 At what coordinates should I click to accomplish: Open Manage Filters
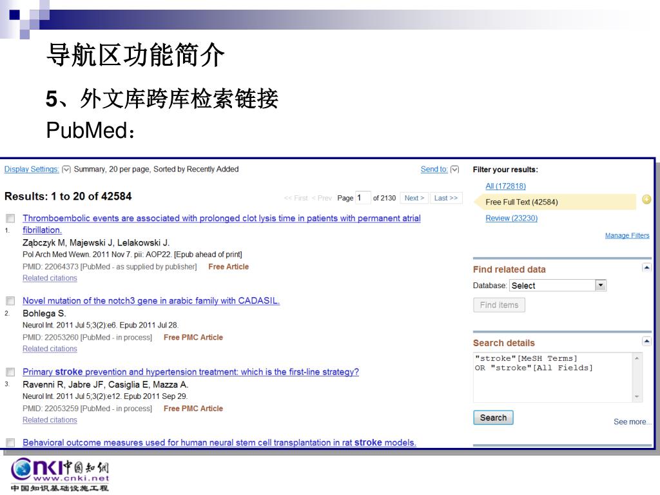point(627,236)
